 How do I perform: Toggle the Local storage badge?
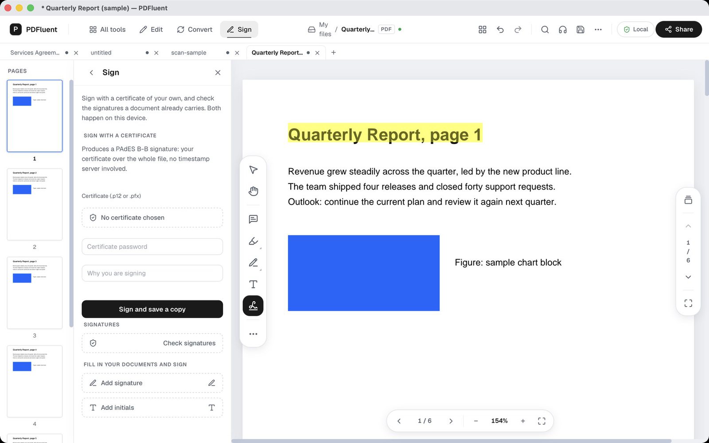pos(635,30)
